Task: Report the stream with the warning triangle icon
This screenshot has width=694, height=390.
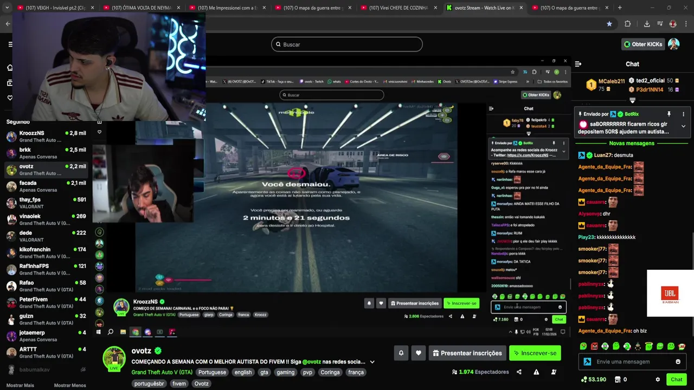Action: click(536, 372)
